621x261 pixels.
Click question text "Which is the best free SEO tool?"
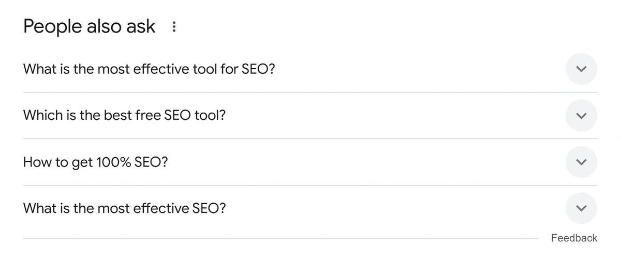(124, 115)
